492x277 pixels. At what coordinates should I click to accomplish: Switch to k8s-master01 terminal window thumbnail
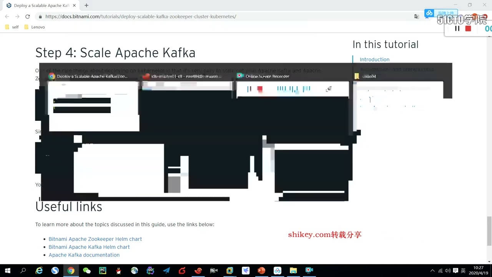(x=187, y=102)
